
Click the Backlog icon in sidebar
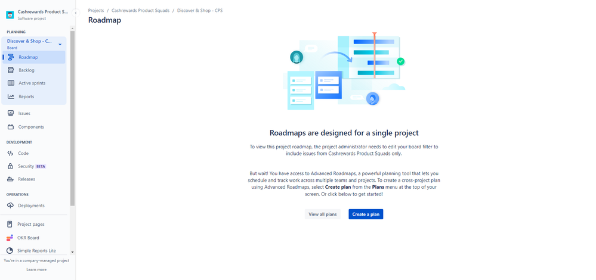(11, 70)
